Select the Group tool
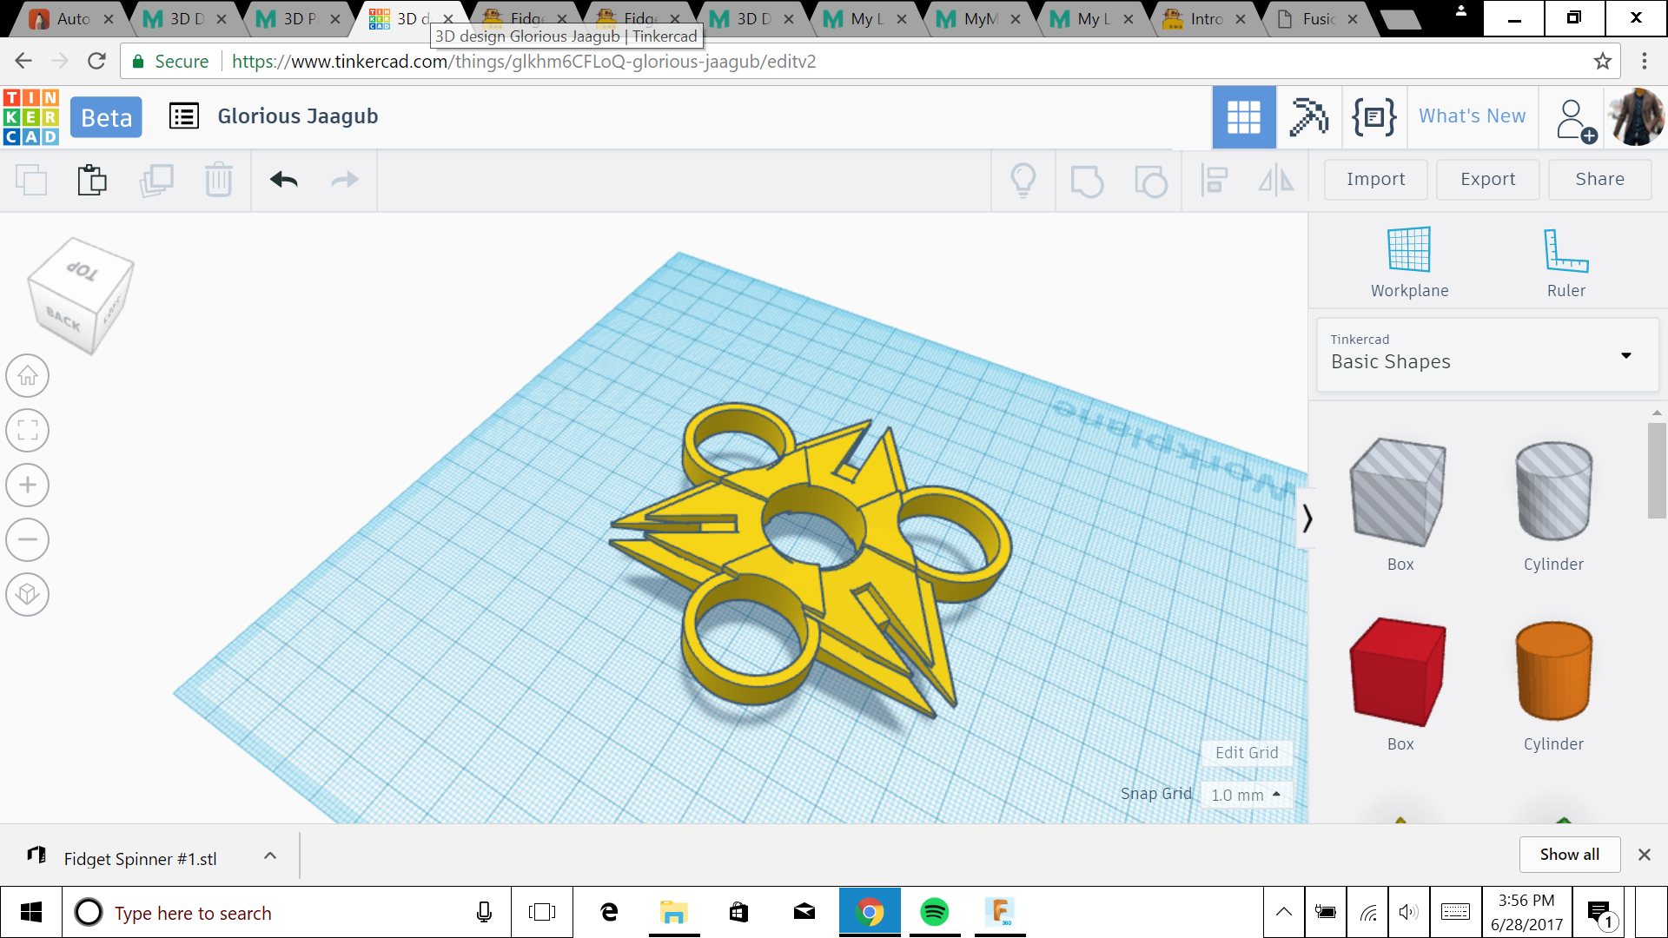1668x938 pixels. pos(1087,180)
